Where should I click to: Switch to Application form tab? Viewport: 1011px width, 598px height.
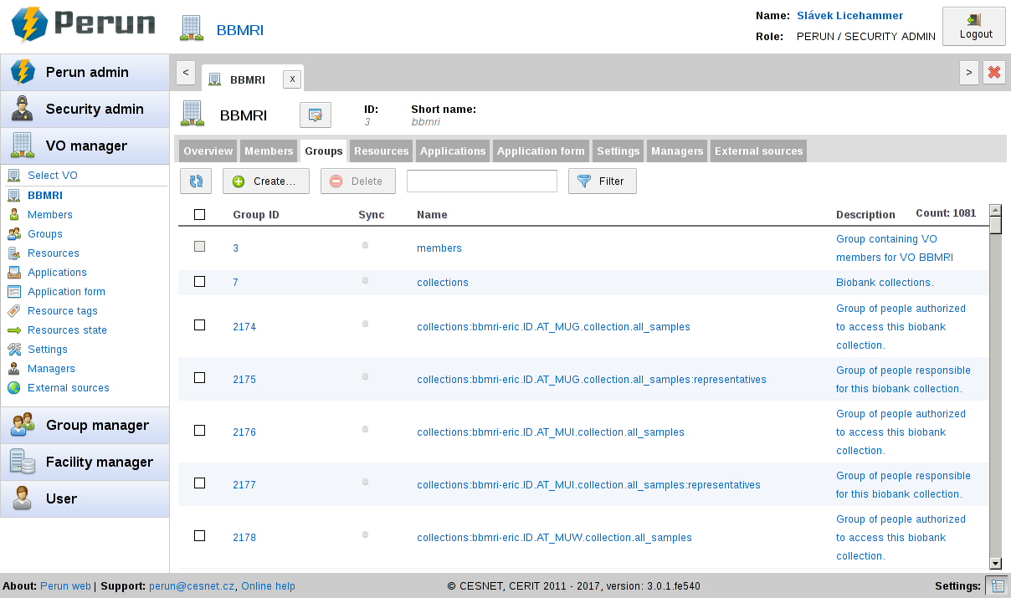coord(541,151)
